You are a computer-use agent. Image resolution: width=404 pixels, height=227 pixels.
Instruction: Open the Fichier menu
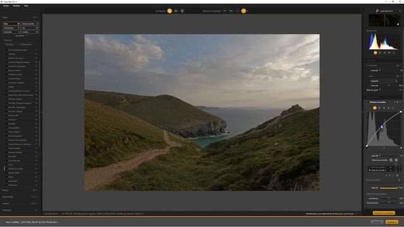pos(6,6)
